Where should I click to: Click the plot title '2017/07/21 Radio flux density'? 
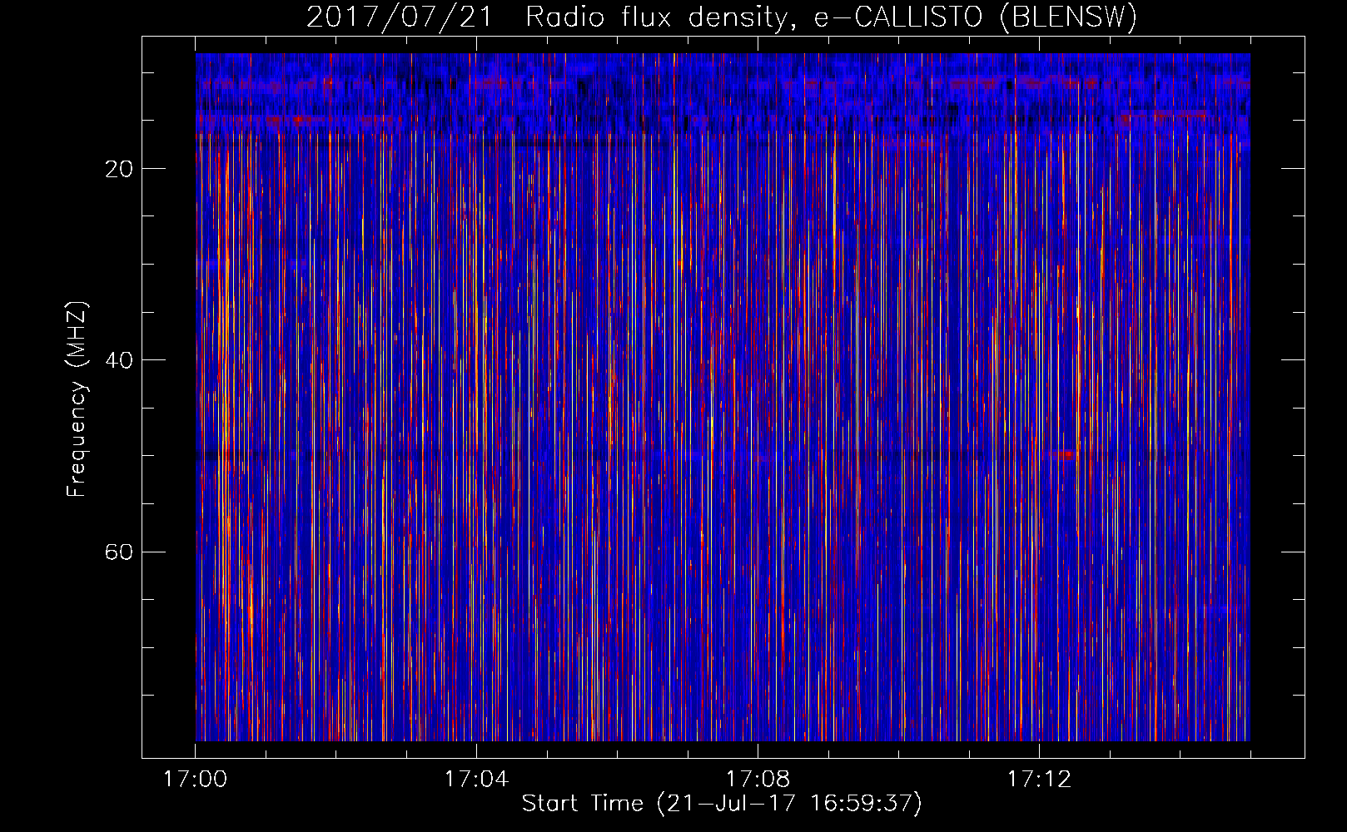pyautogui.click(x=722, y=17)
